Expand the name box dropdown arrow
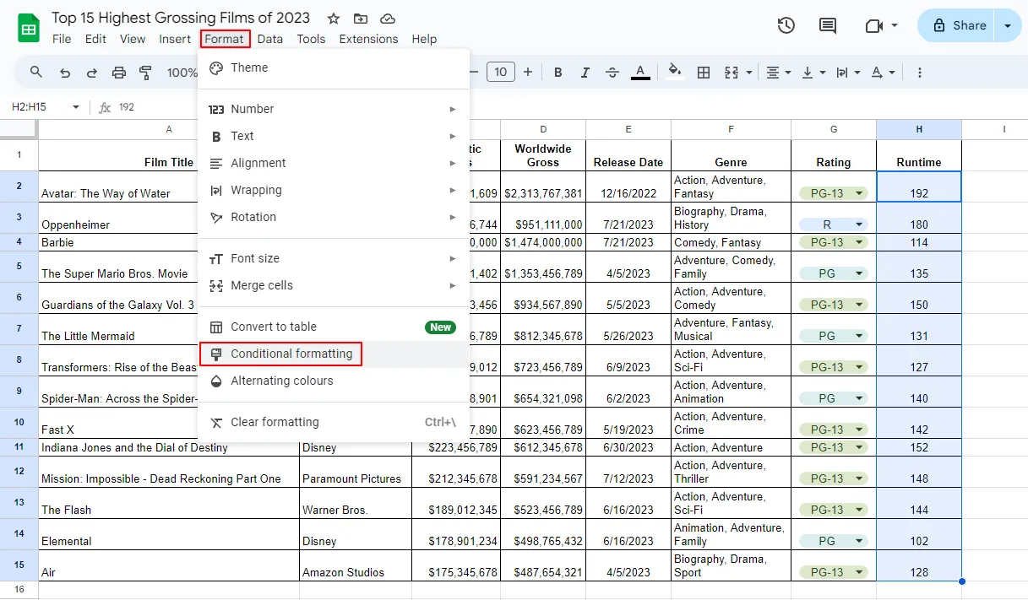The height and width of the screenshot is (600, 1028). (75, 107)
